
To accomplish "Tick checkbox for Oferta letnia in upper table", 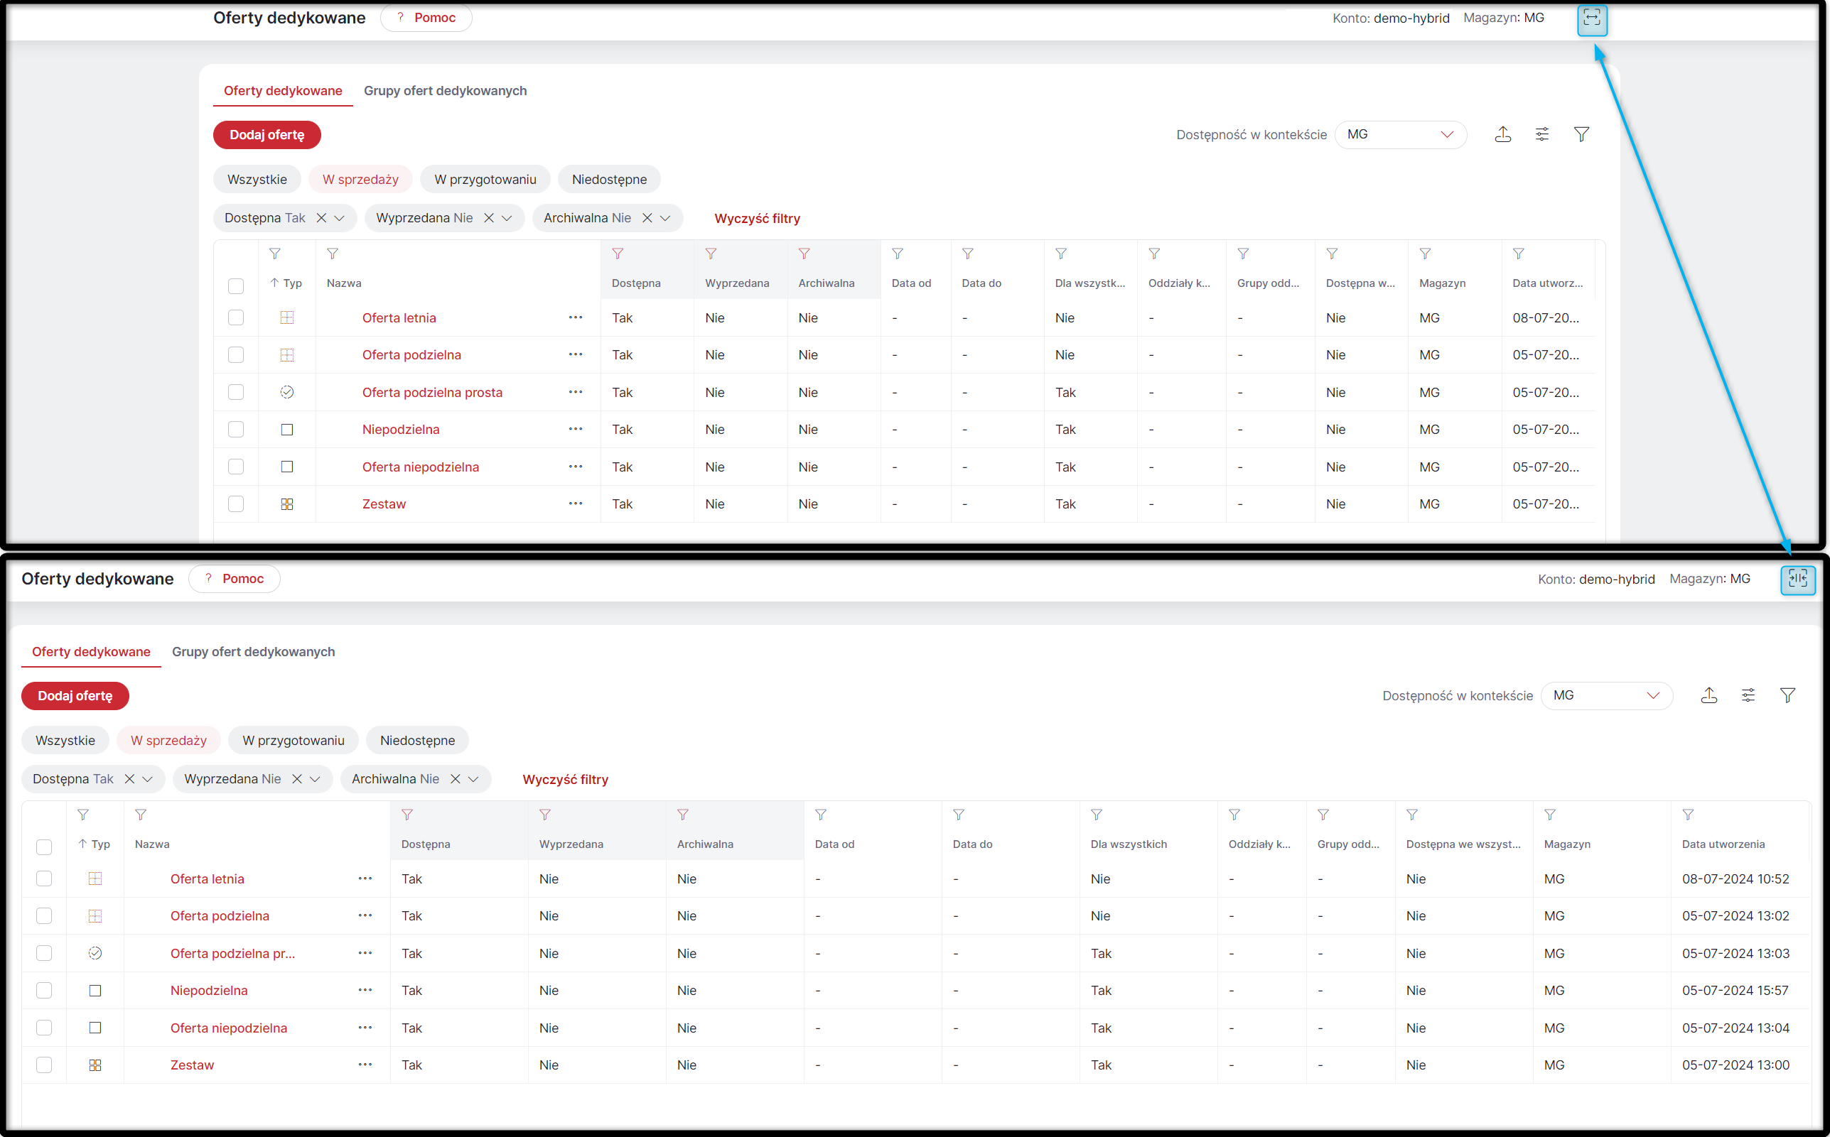I will (x=236, y=318).
